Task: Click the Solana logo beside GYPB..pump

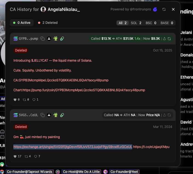Action: click(16, 39)
